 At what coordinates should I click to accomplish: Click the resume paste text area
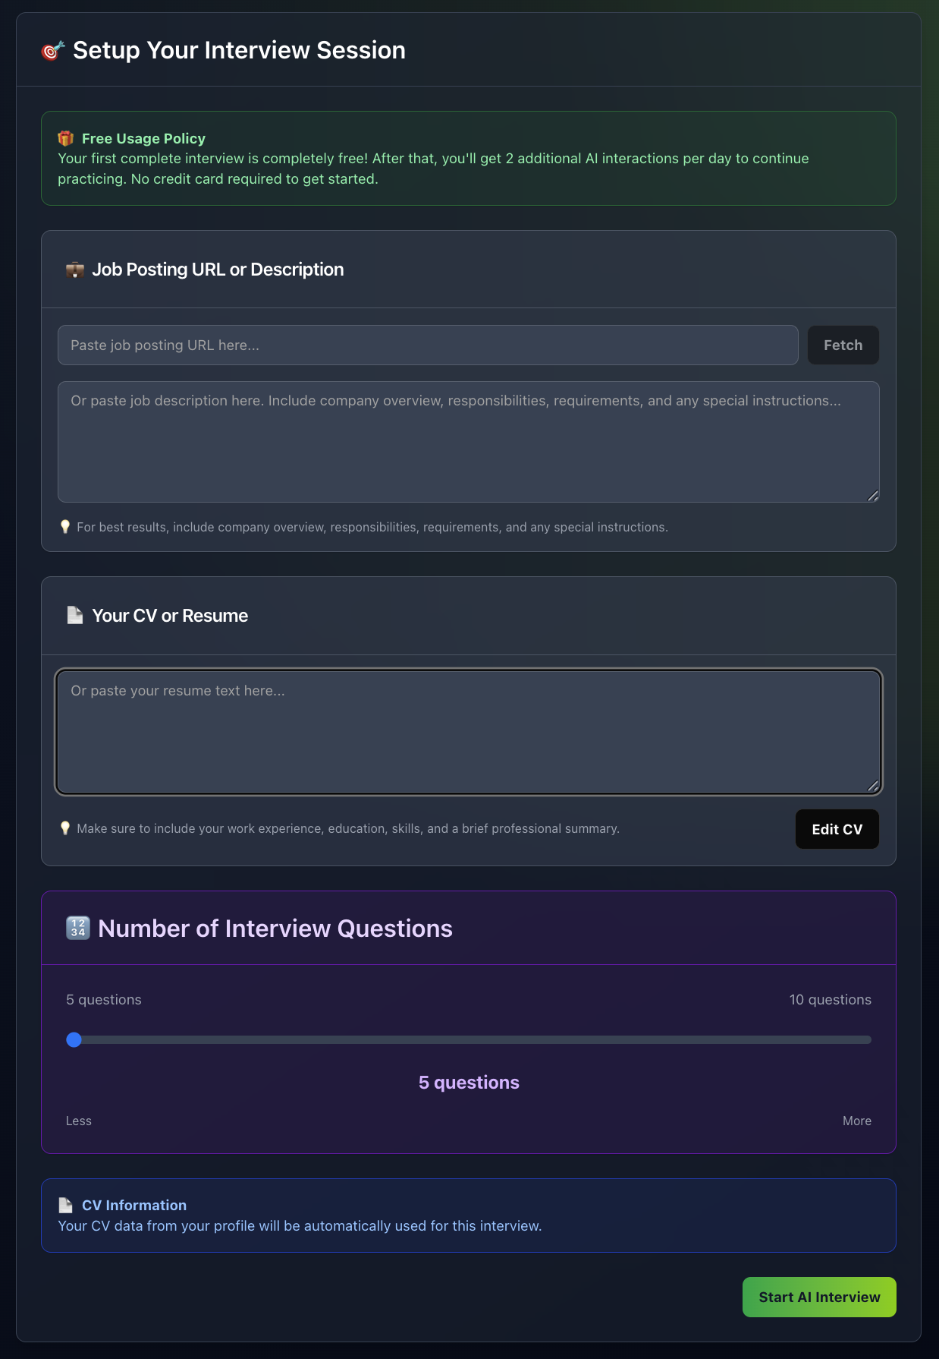tap(468, 729)
